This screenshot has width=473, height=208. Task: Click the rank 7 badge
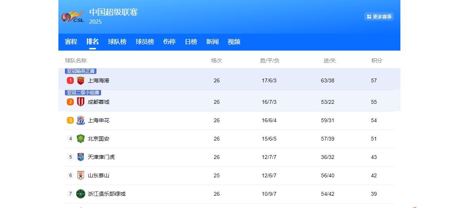click(70, 194)
